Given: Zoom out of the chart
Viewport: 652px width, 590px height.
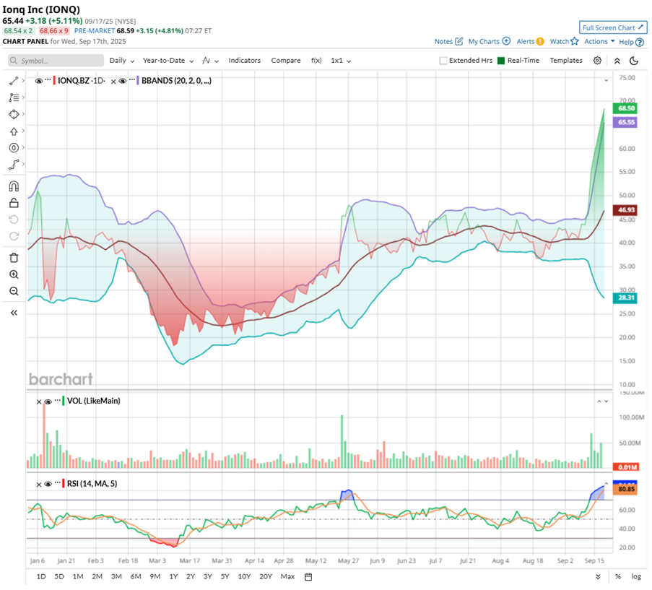Looking at the screenshot, I should 14,291.
